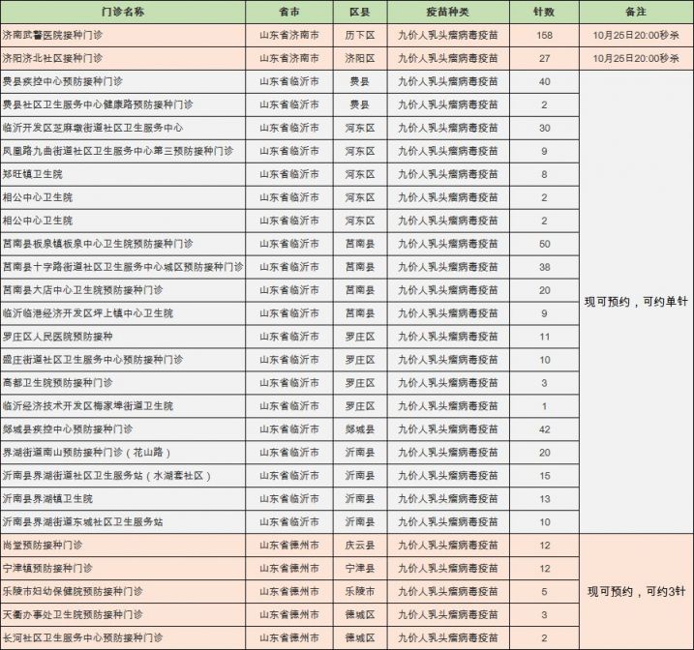The height and width of the screenshot is (650, 694).
Task: Click the 15 dose count cell
Action: tap(544, 476)
